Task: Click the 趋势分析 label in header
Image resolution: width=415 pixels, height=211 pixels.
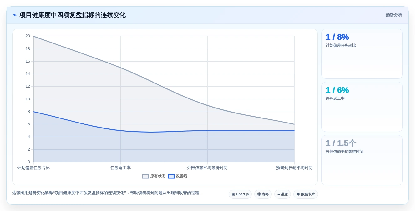Action: 394,15
